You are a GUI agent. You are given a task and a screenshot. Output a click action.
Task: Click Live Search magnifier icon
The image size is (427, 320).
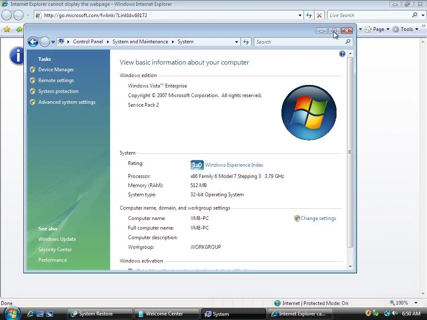coord(415,15)
